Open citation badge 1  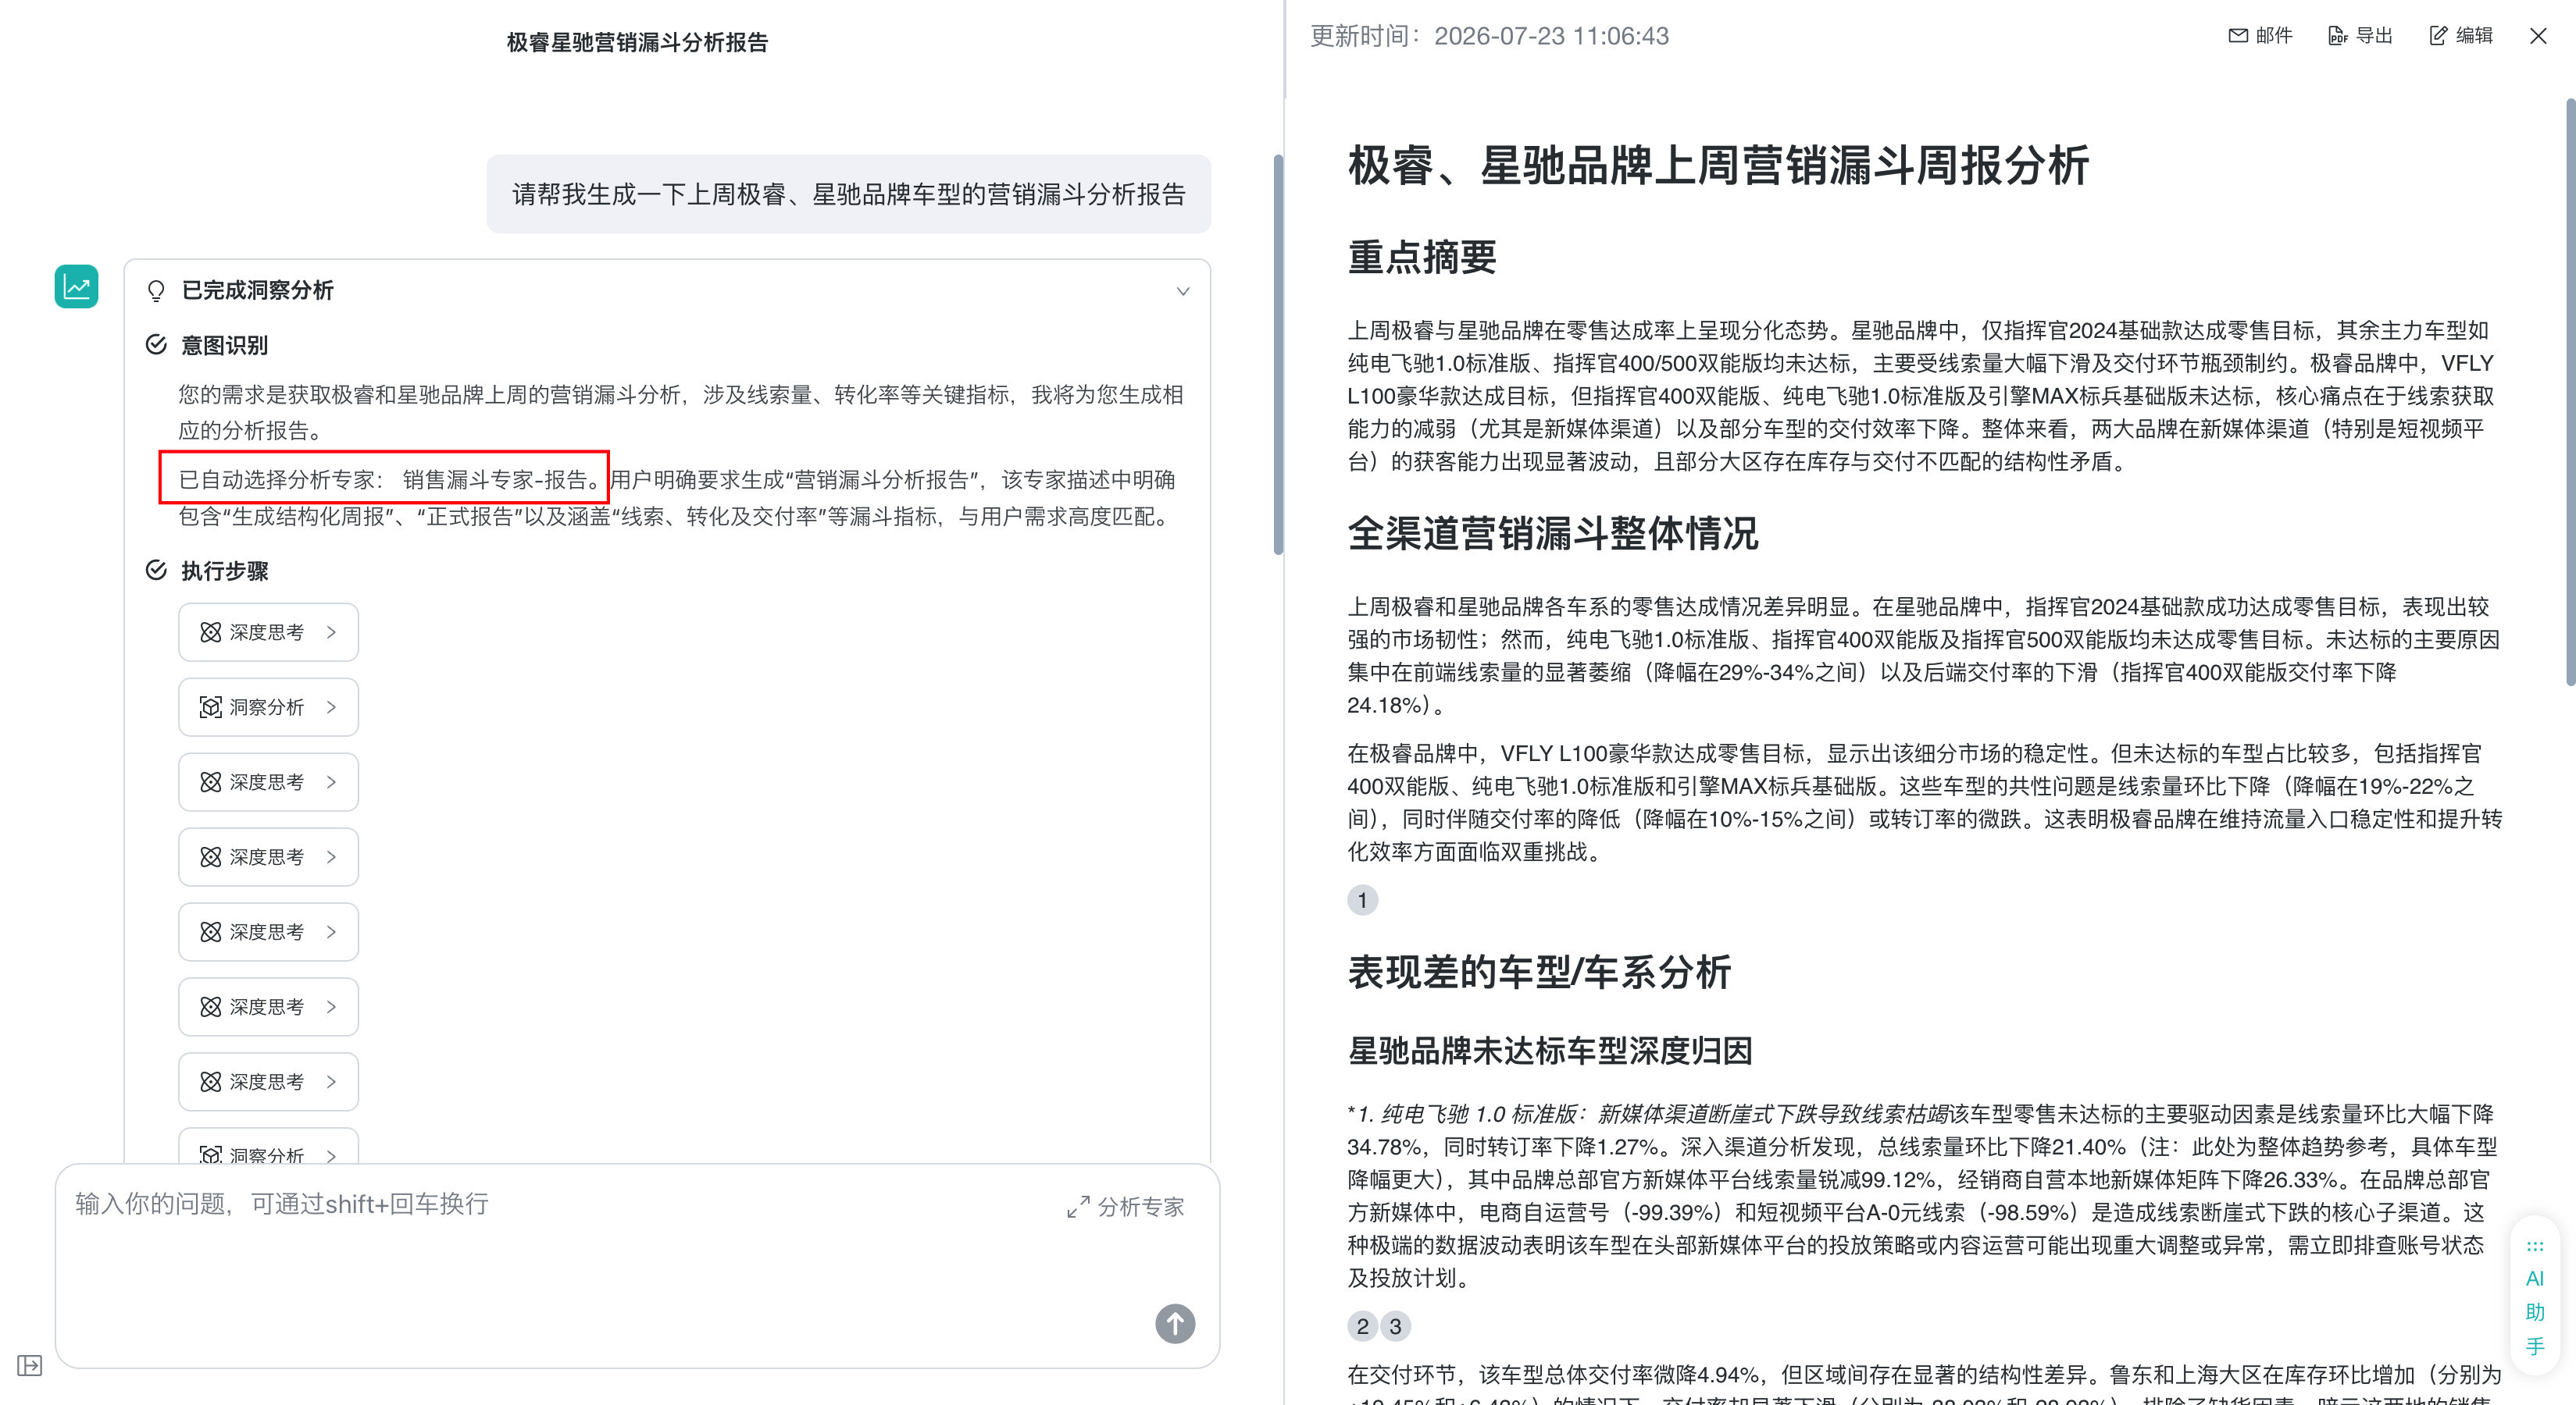[1362, 900]
